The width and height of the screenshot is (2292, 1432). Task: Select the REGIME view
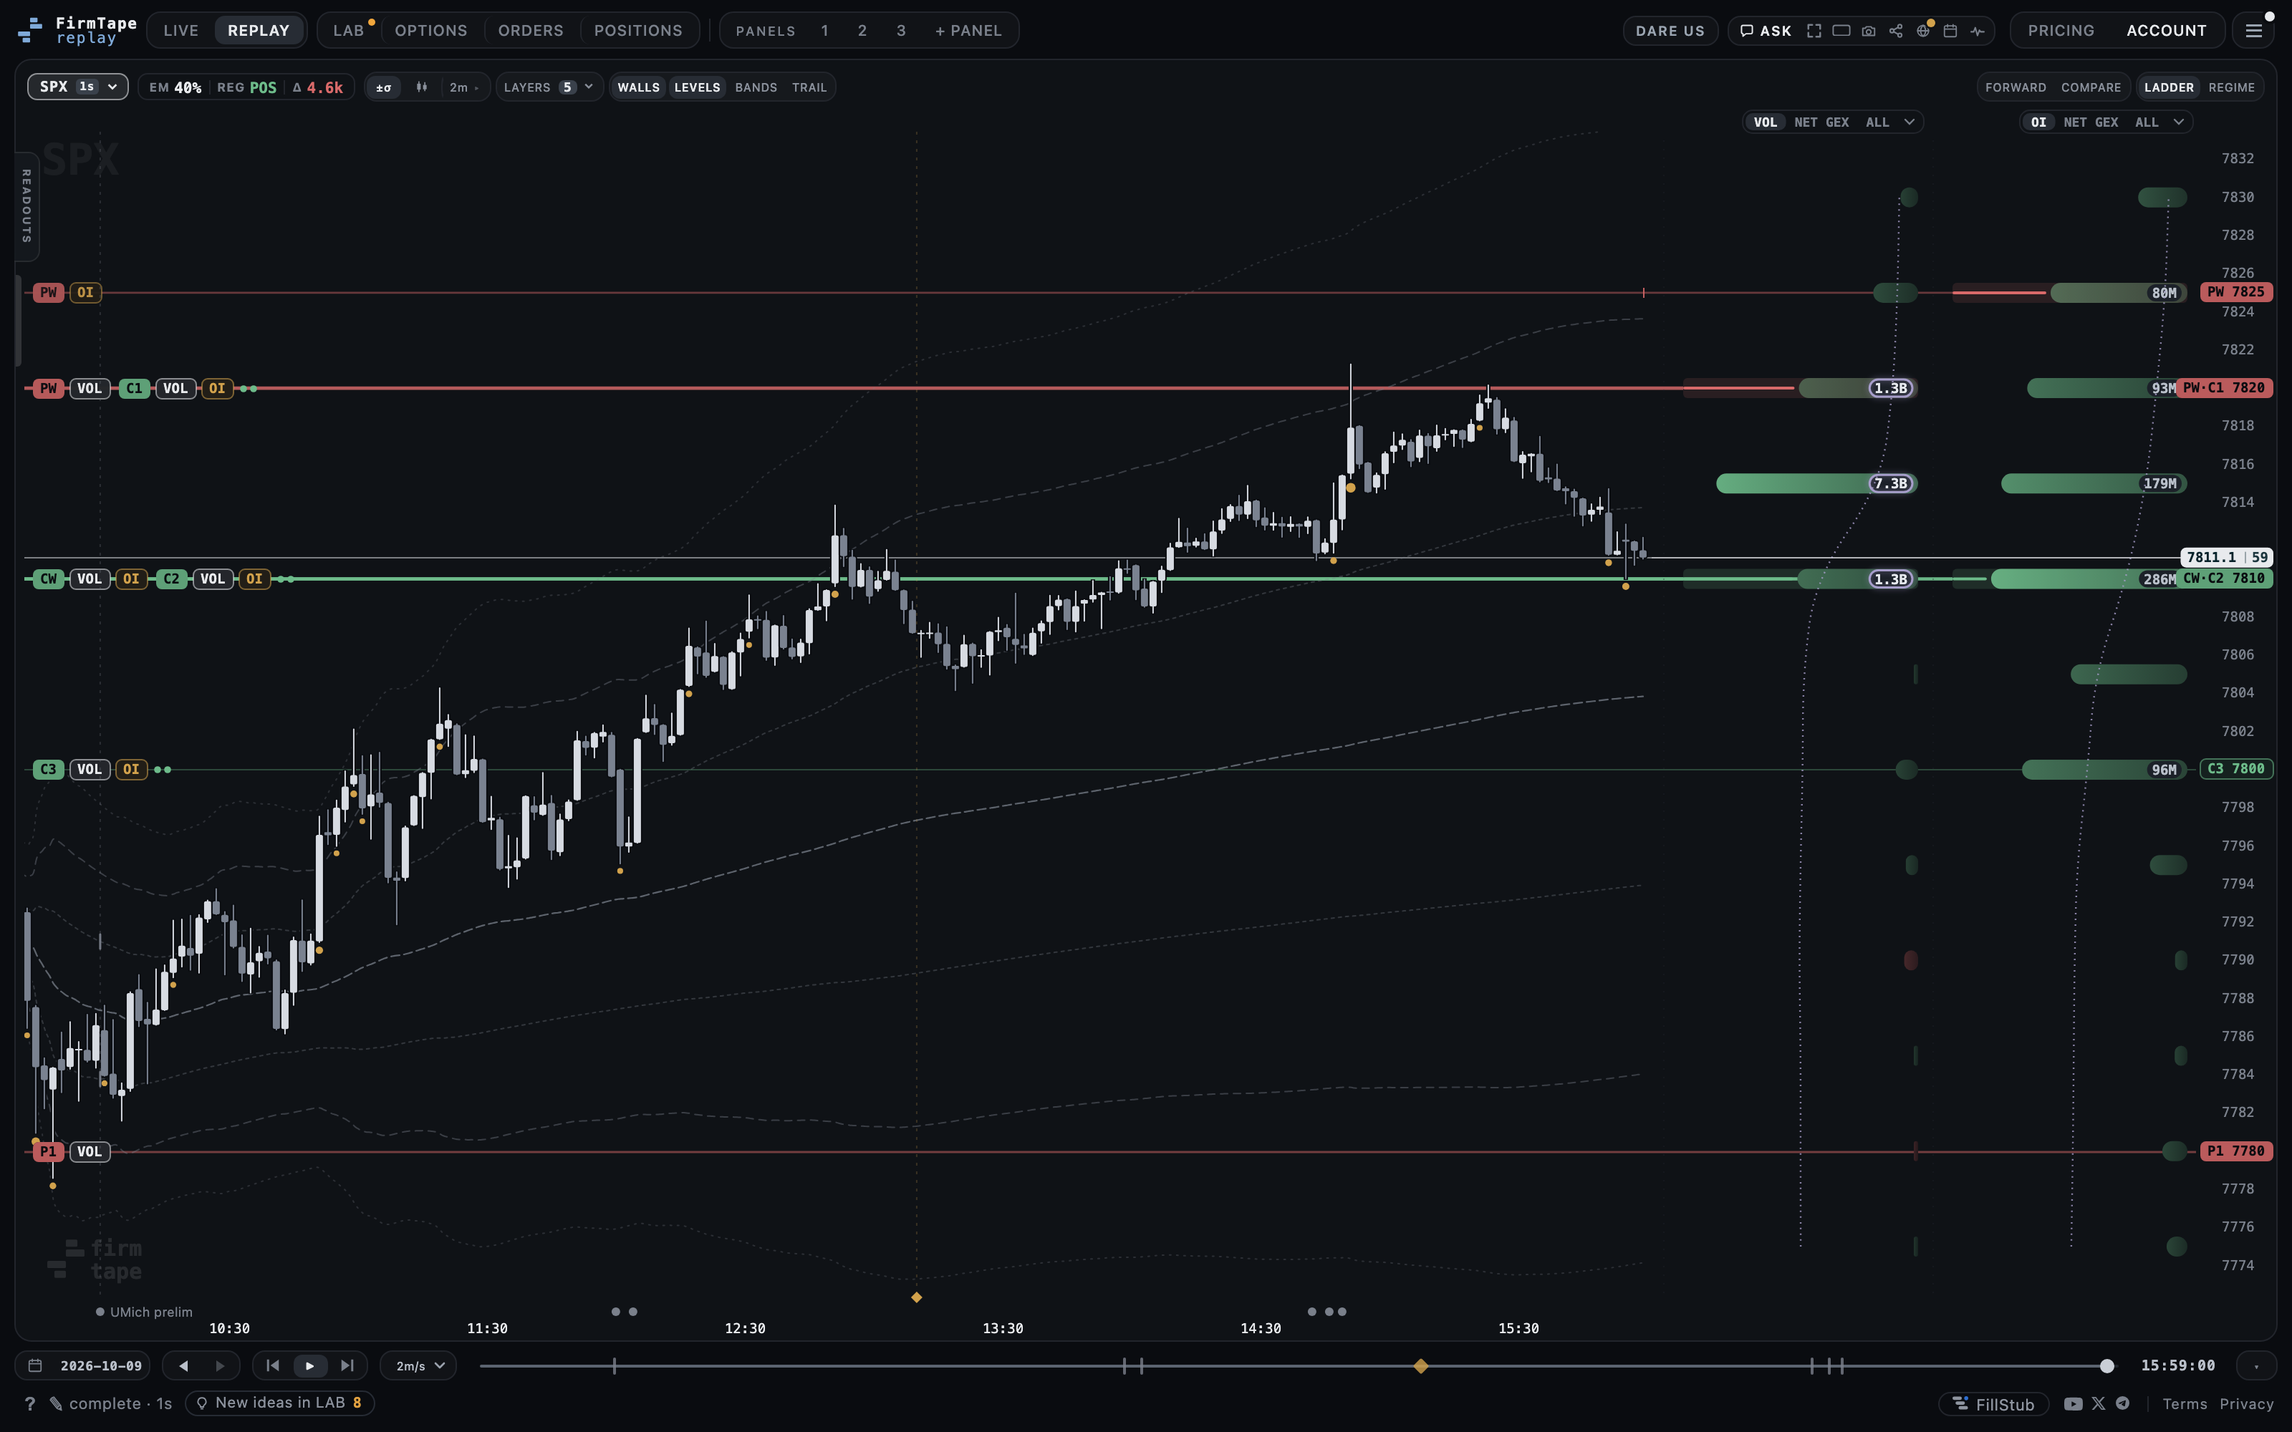[x=2231, y=87]
